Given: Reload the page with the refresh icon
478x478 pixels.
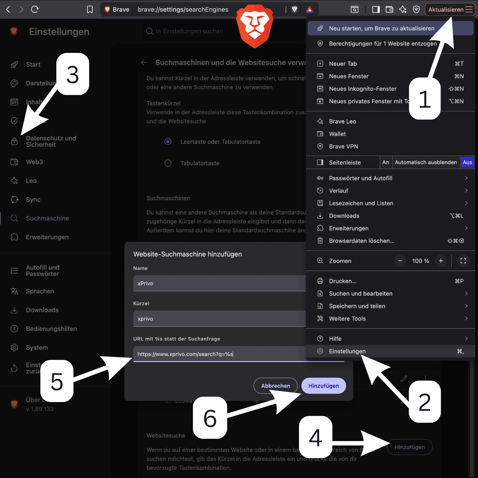Looking at the screenshot, I should 35,9.
